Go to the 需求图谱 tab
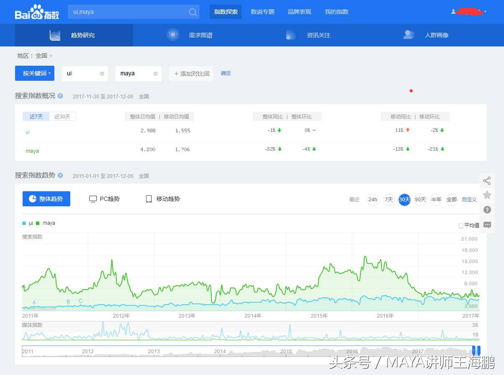Viewport: 504px width, 375px height. tap(200, 35)
